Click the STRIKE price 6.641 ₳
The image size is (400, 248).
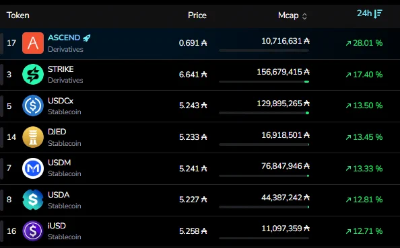pyautogui.click(x=193, y=75)
